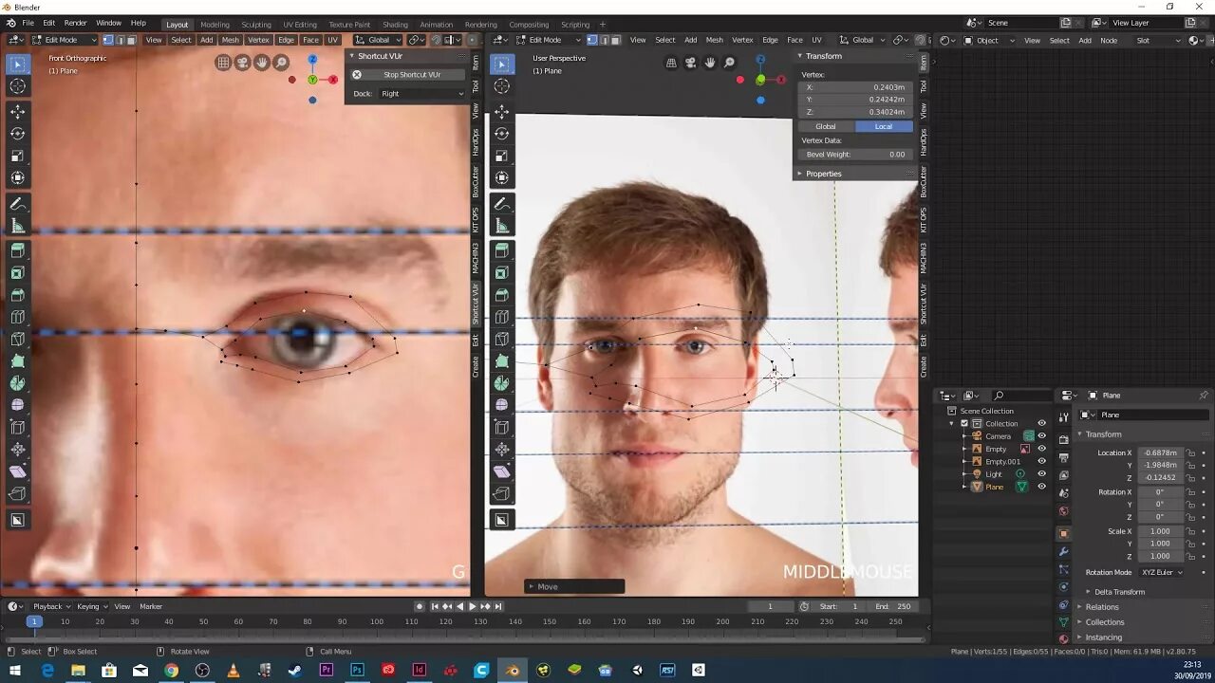Open the Object properties tab icon
1215x683 pixels.
(1063, 533)
